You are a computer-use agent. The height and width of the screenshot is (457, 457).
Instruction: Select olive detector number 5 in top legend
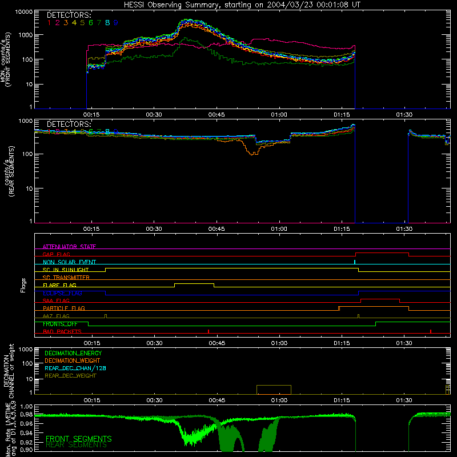(82, 23)
